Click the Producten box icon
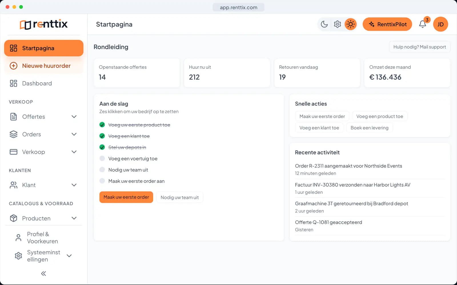Viewport: 457px width, 285px height. [13, 218]
